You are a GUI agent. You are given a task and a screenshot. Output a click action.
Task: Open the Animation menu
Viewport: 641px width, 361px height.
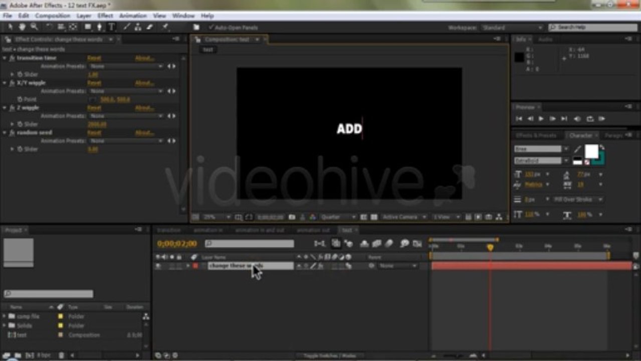click(133, 16)
